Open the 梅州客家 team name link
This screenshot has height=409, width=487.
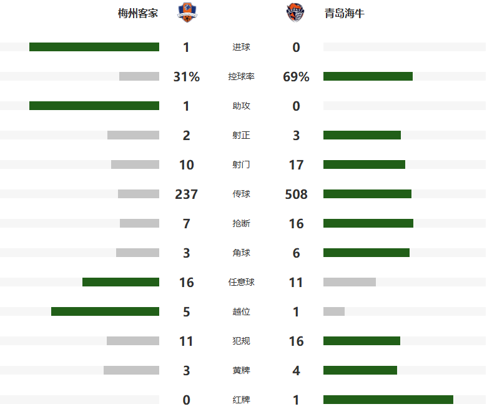[x=138, y=13]
